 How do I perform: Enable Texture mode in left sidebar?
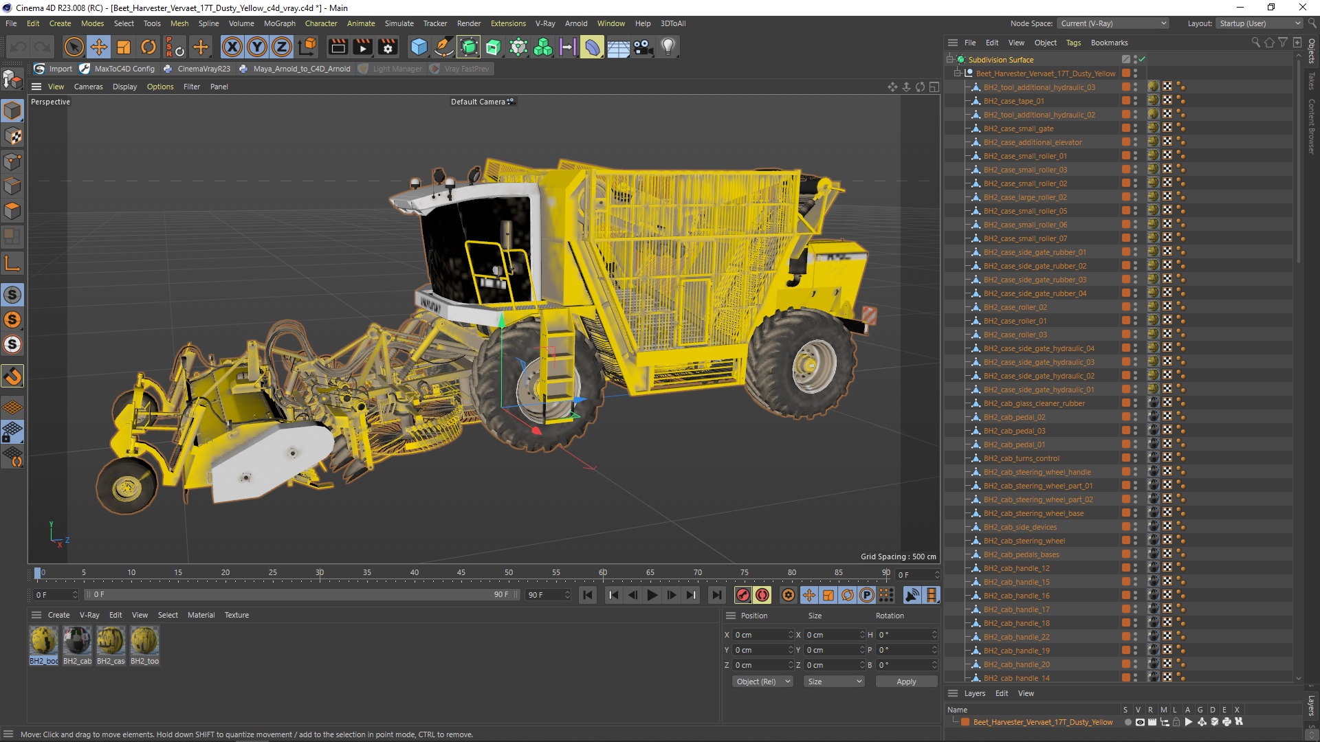coord(12,136)
